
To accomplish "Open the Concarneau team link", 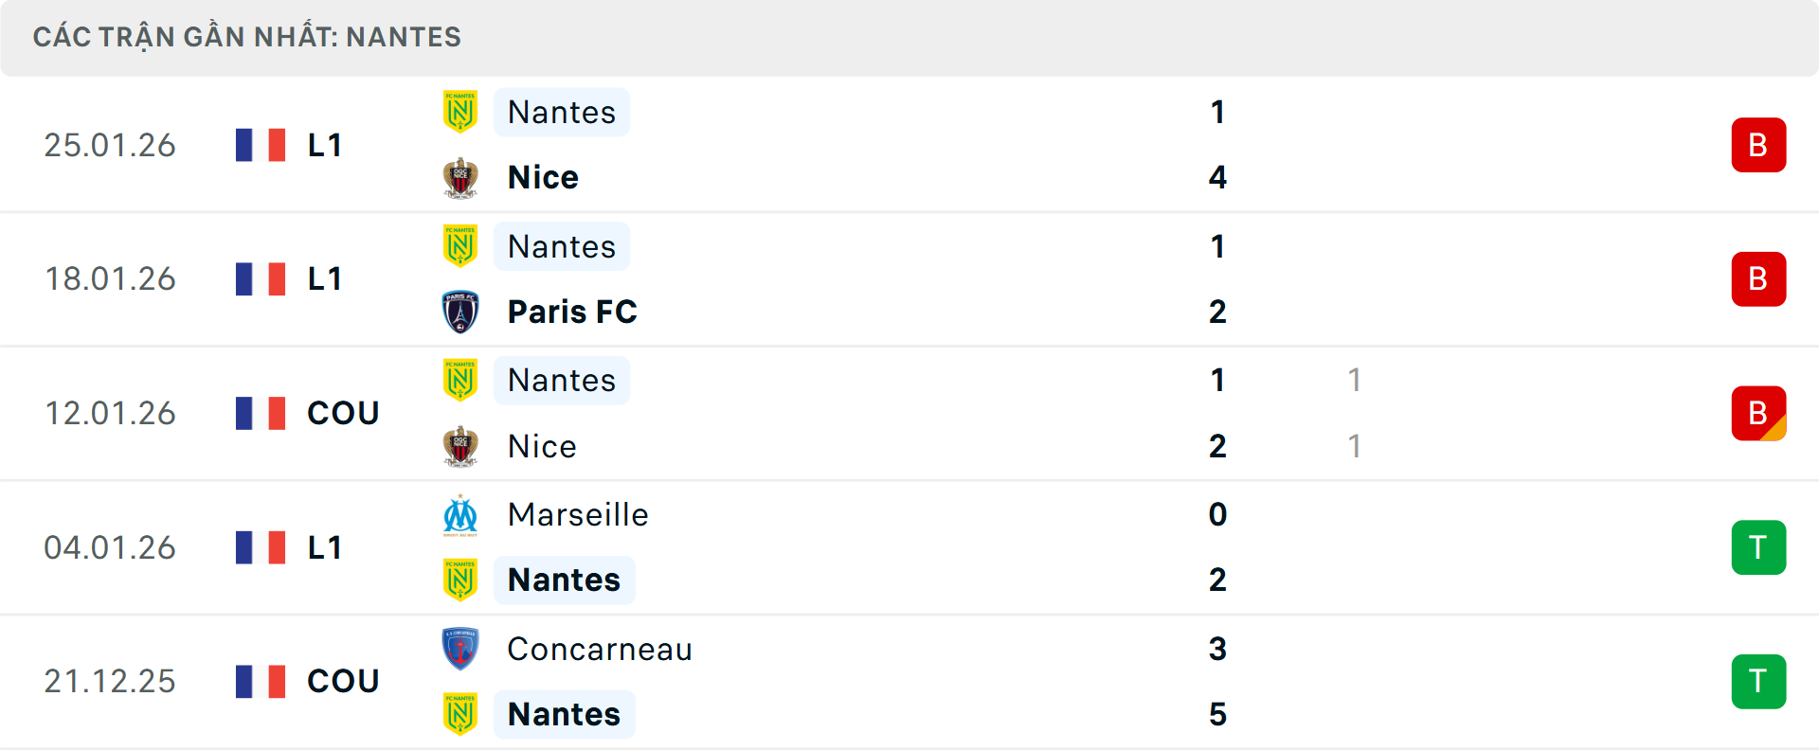I will (x=600, y=650).
